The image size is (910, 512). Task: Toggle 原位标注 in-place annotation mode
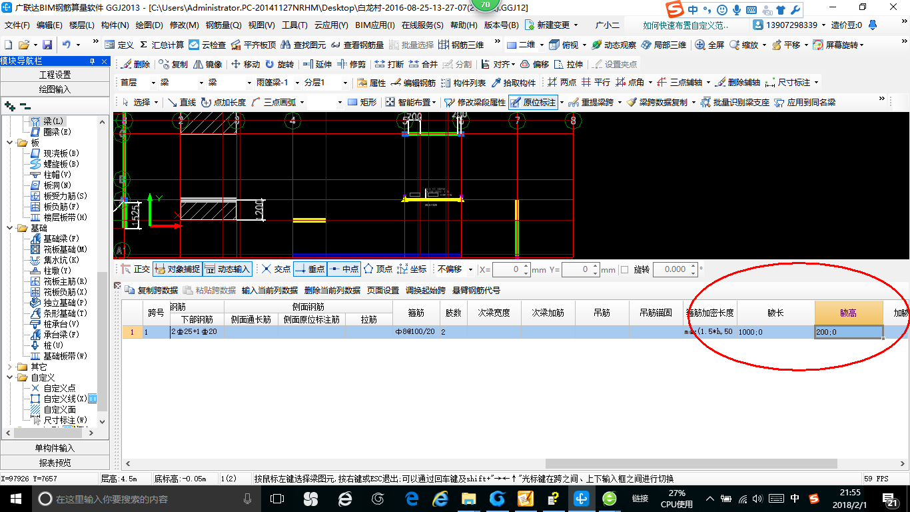point(533,102)
